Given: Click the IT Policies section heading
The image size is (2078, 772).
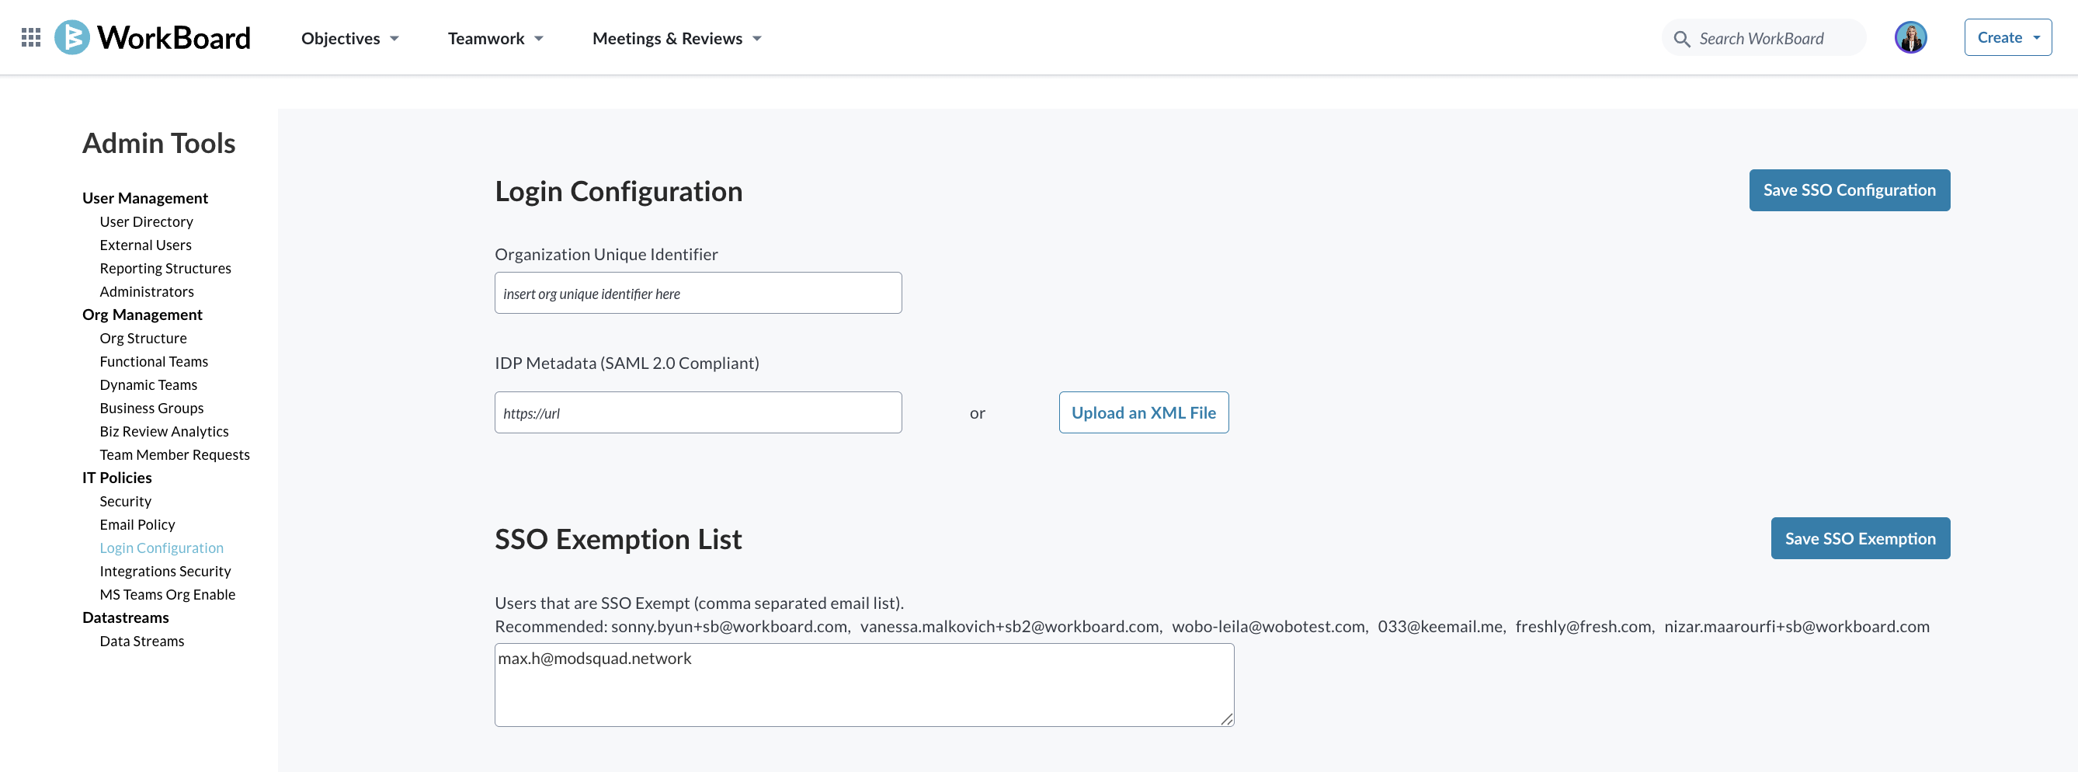Looking at the screenshot, I should coord(117,478).
